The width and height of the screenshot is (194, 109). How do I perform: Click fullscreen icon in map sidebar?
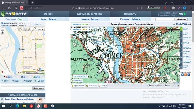click(x=181, y=34)
